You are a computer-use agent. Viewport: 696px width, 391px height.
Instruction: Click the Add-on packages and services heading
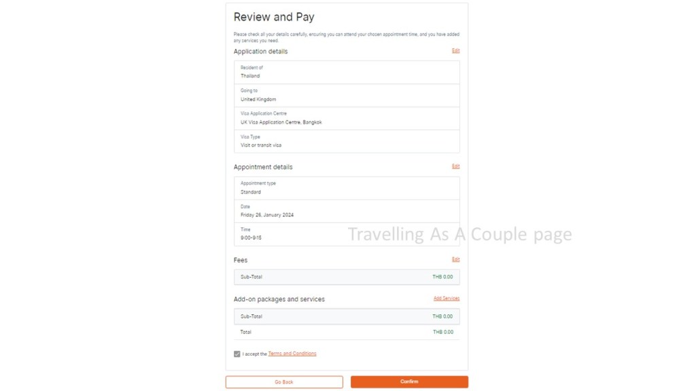[279, 299]
